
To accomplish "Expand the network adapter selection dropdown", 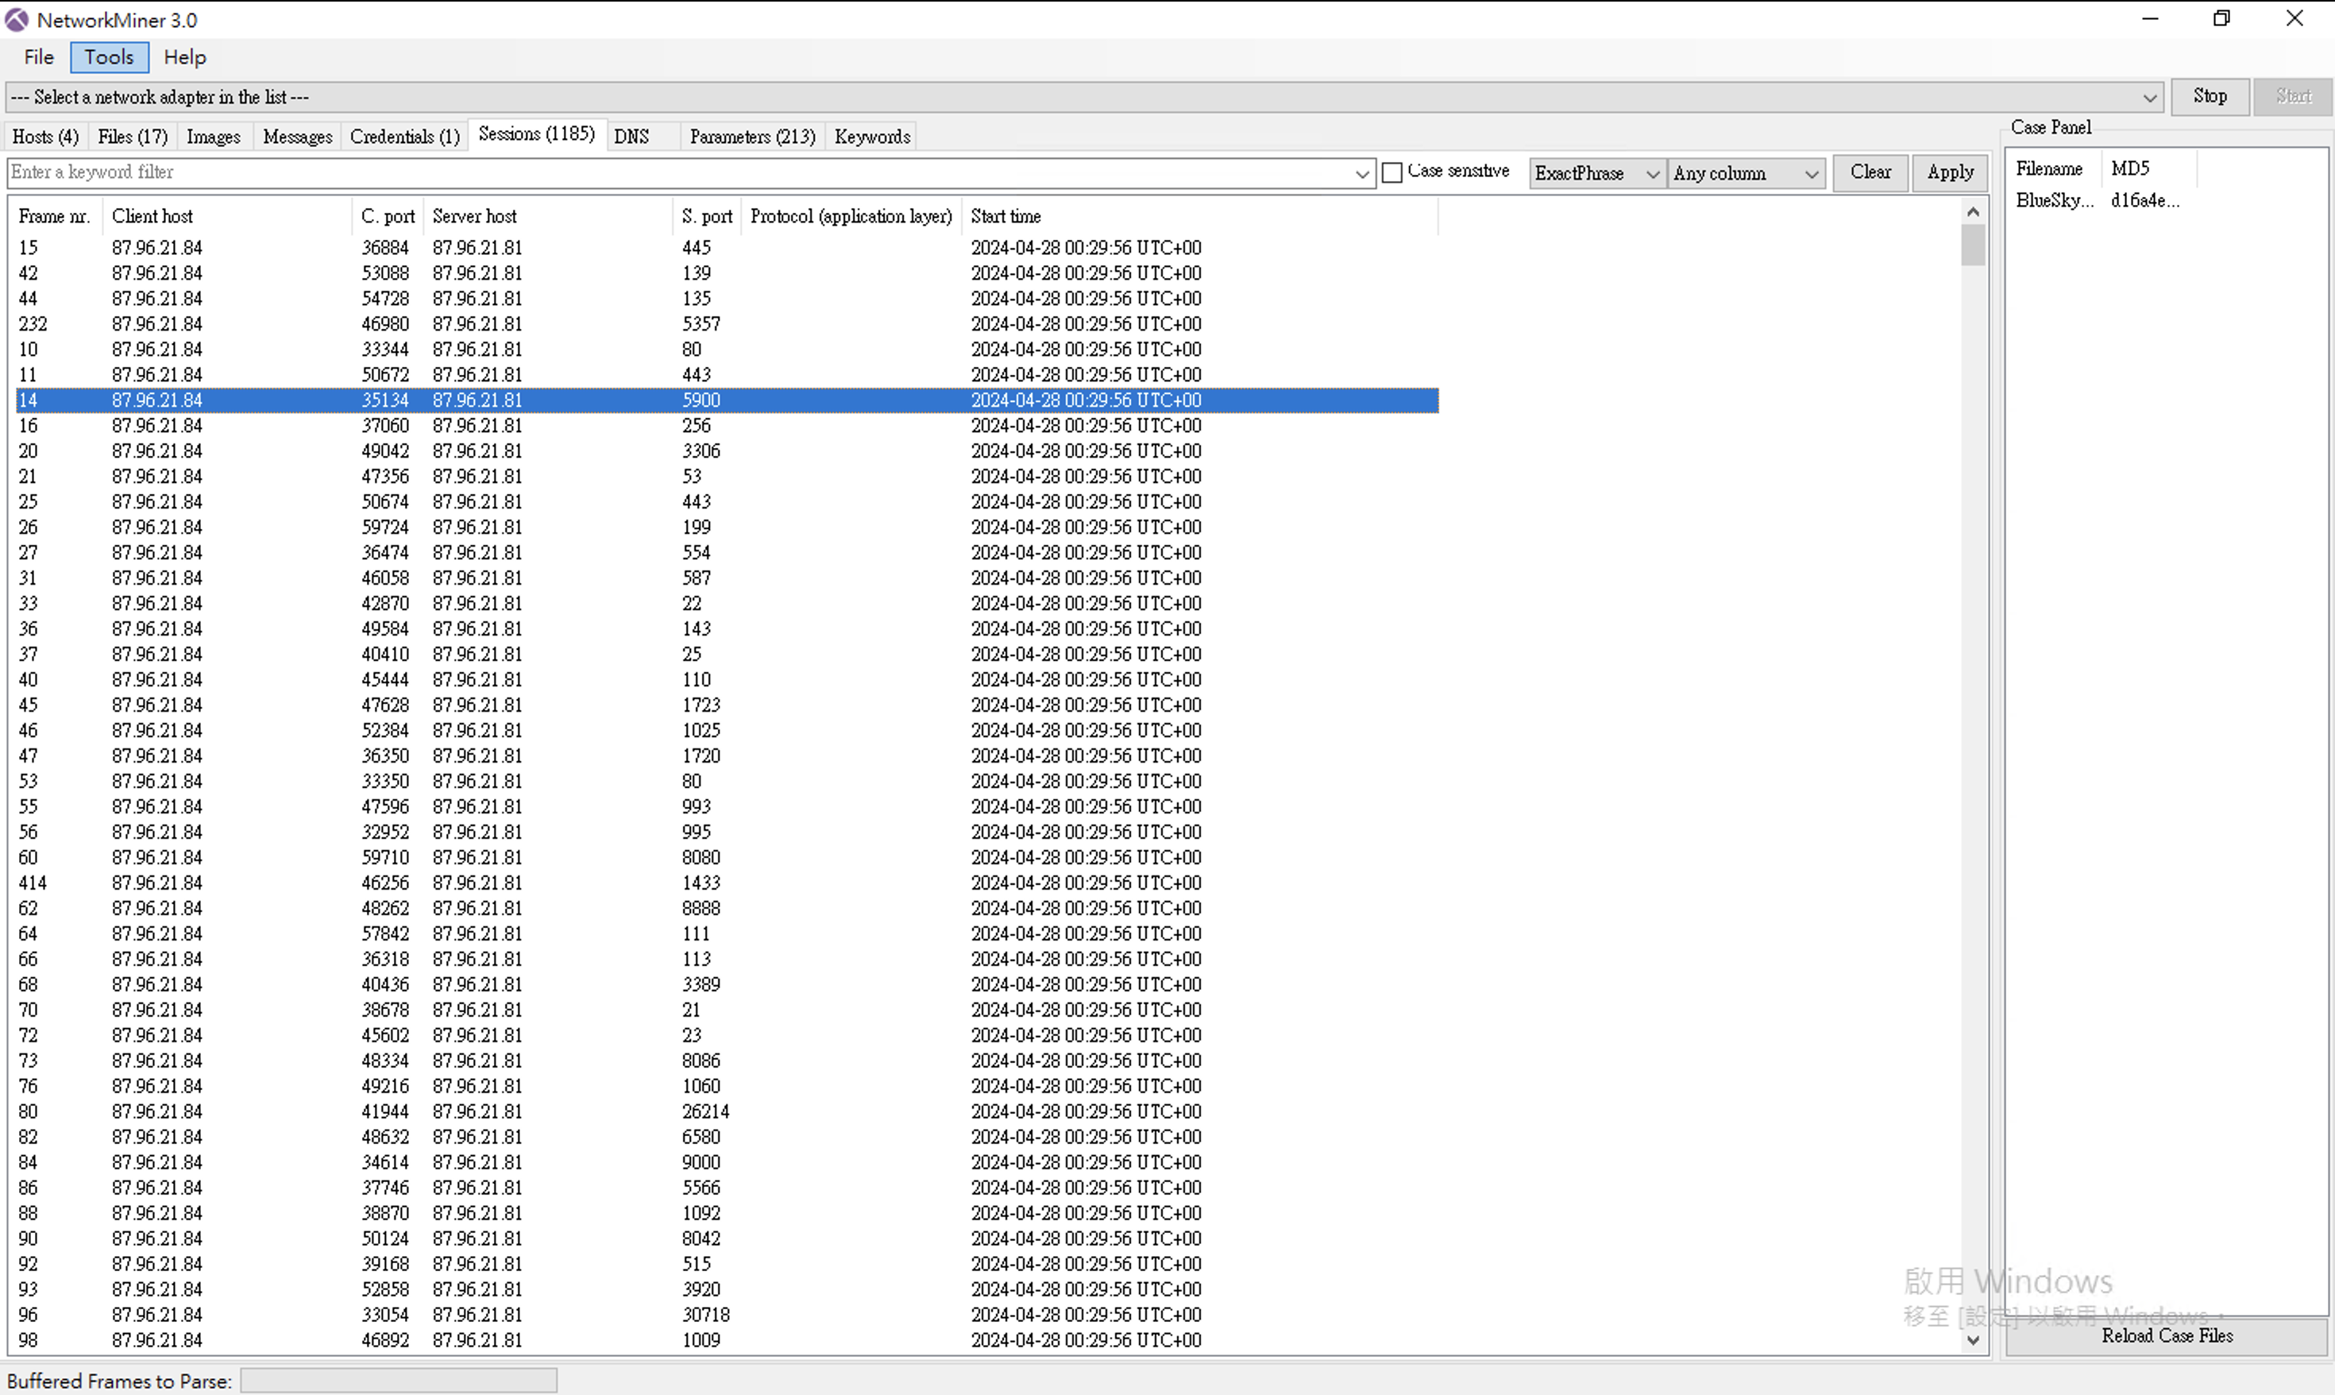I will point(2149,98).
